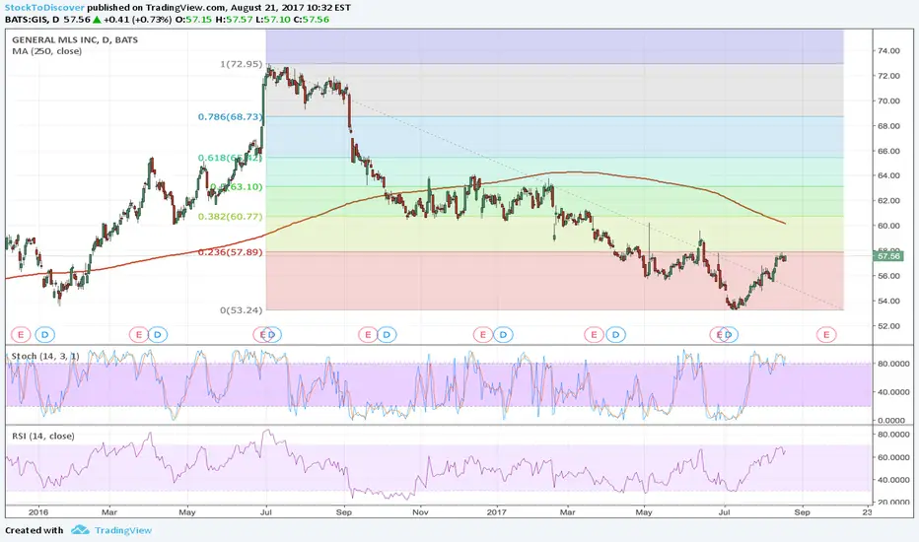Click the RSI axis 60.0000 label
The image size is (919, 542).
click(892, 457)
